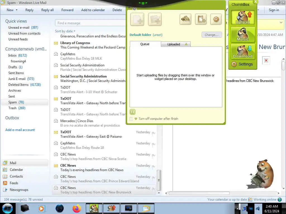The height and width of the screenshot is (214, 286).
Task: Flag the TxDOT Gateway East @ Paisano message
Action: pyautogui.click(x=153, y=133)
